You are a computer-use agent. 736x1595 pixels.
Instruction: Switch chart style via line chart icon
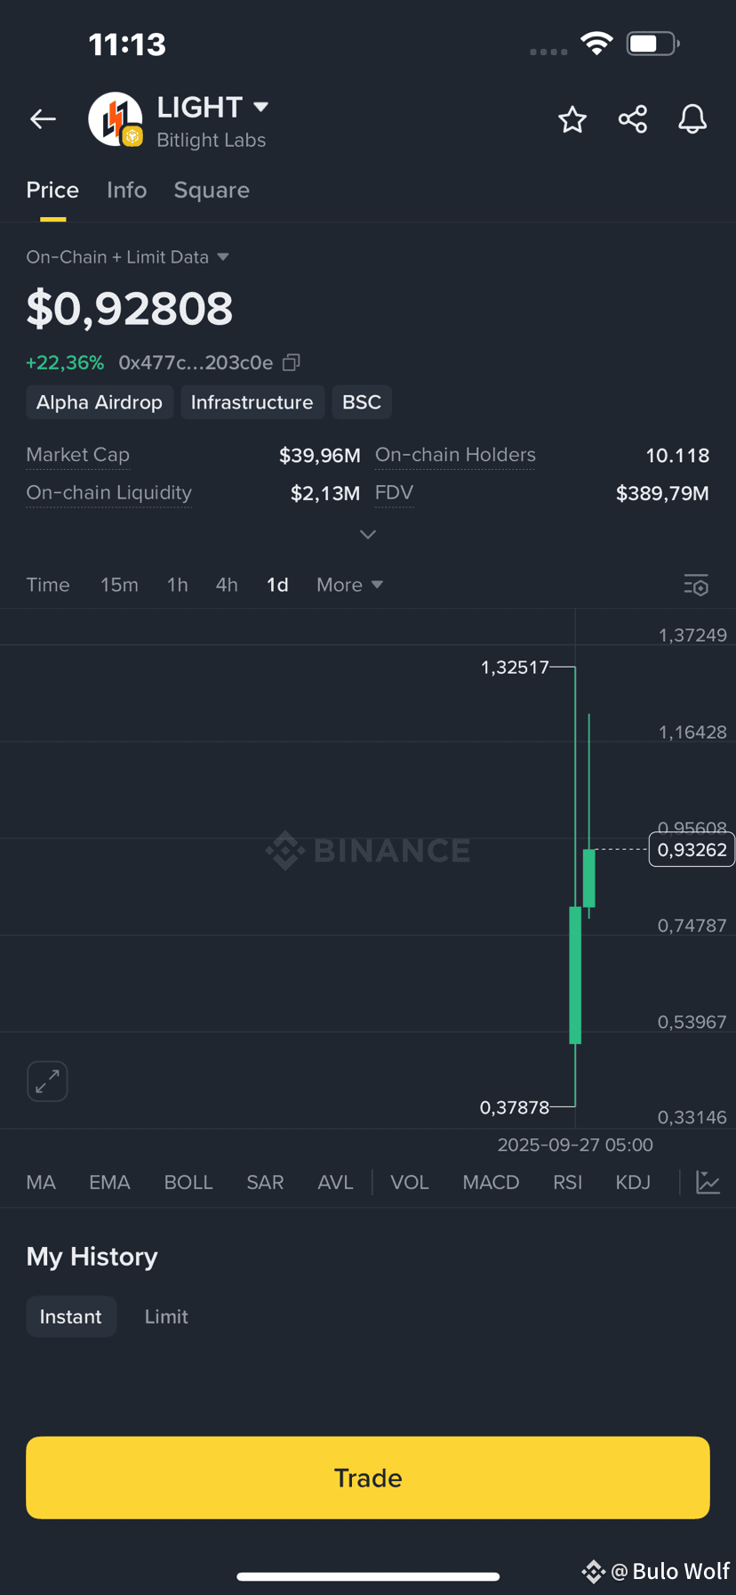tap(708, 1182)
